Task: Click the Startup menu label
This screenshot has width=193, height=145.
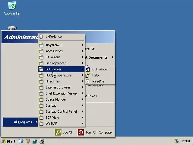Action: pos(51,105)
